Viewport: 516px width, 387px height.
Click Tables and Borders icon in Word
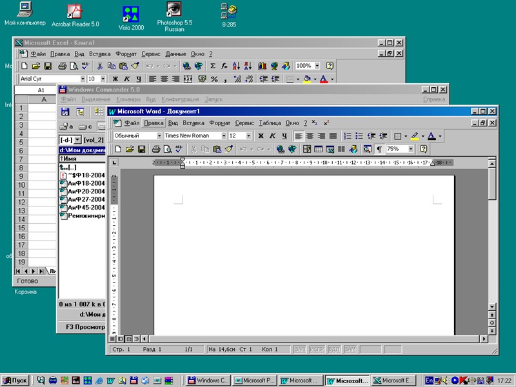click(307, 150)
